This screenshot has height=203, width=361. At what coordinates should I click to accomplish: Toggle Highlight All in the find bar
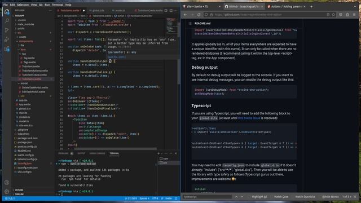[x=259, y=197]
